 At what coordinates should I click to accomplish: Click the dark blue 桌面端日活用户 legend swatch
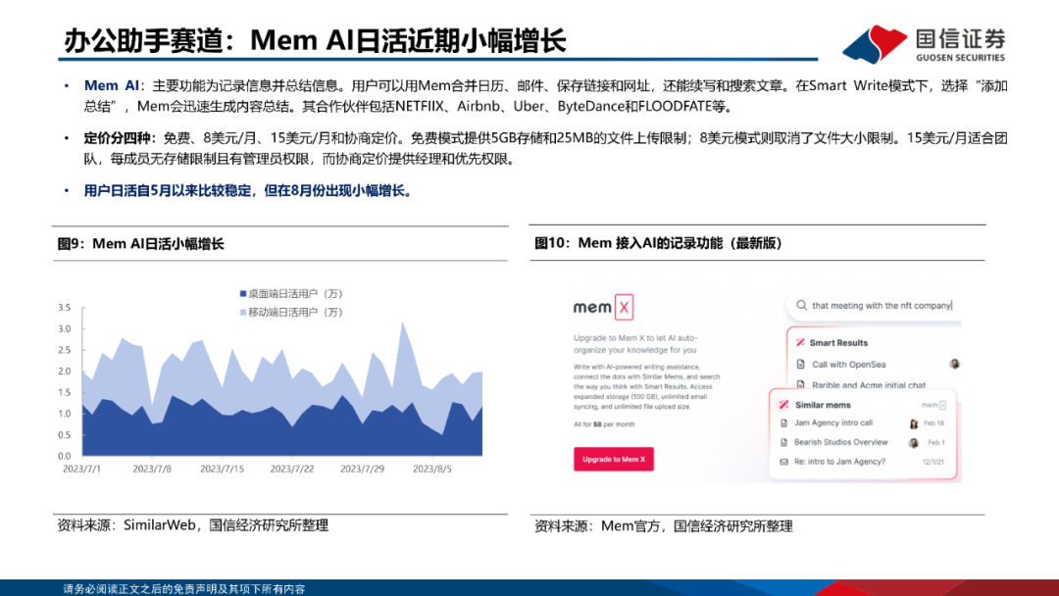tap(243, 294)
